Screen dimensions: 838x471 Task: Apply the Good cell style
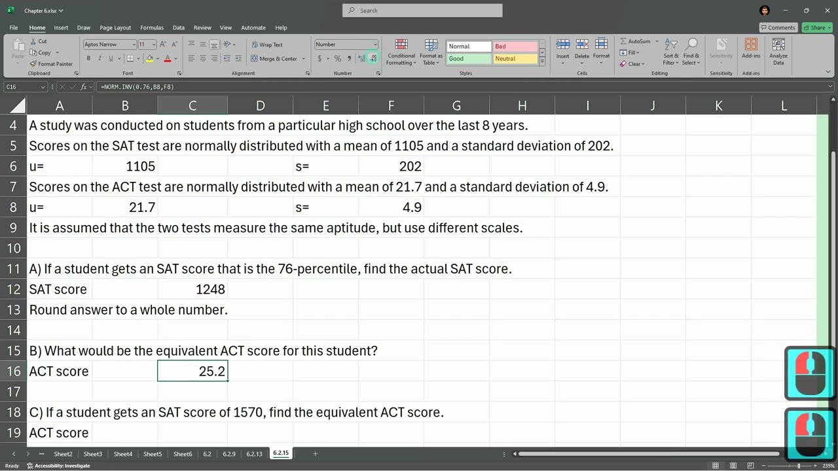pyautogui.click(x=469, y=59)
